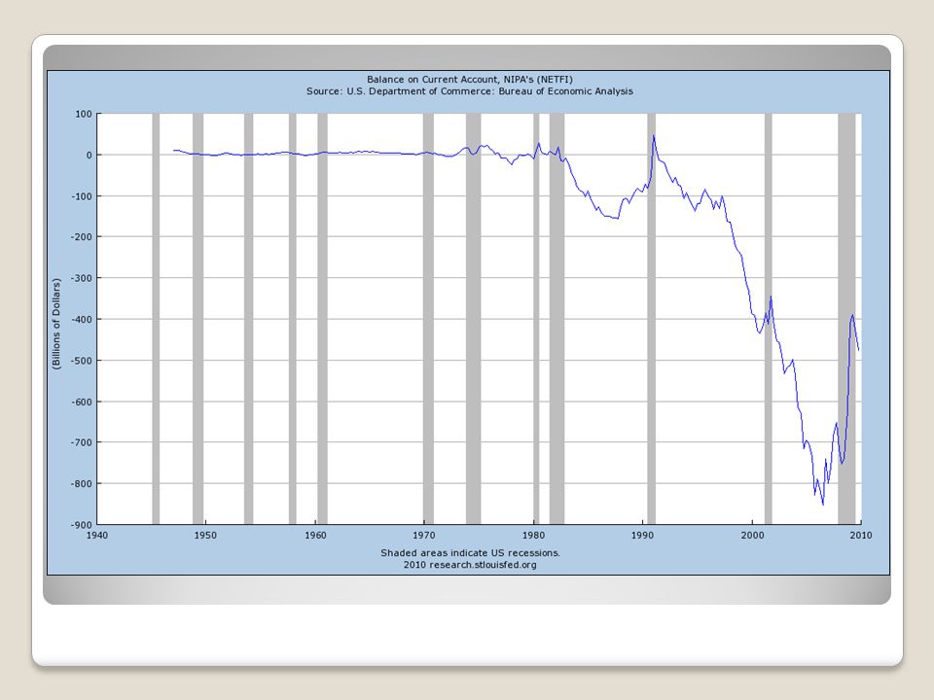This screenshot has height=700, width=934.
Task: Click the y-axis value '-800'
Action: click(82, 483)
